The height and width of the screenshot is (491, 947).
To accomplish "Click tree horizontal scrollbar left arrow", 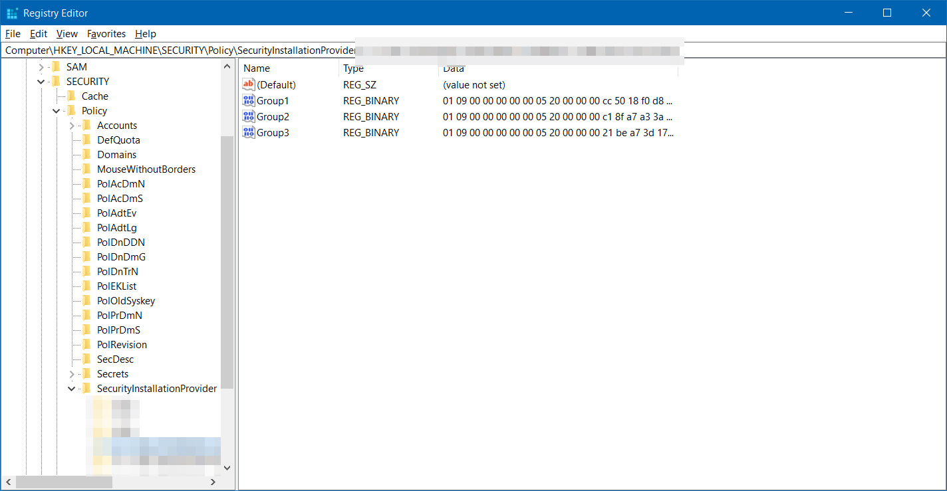I will tap(9, 482).
